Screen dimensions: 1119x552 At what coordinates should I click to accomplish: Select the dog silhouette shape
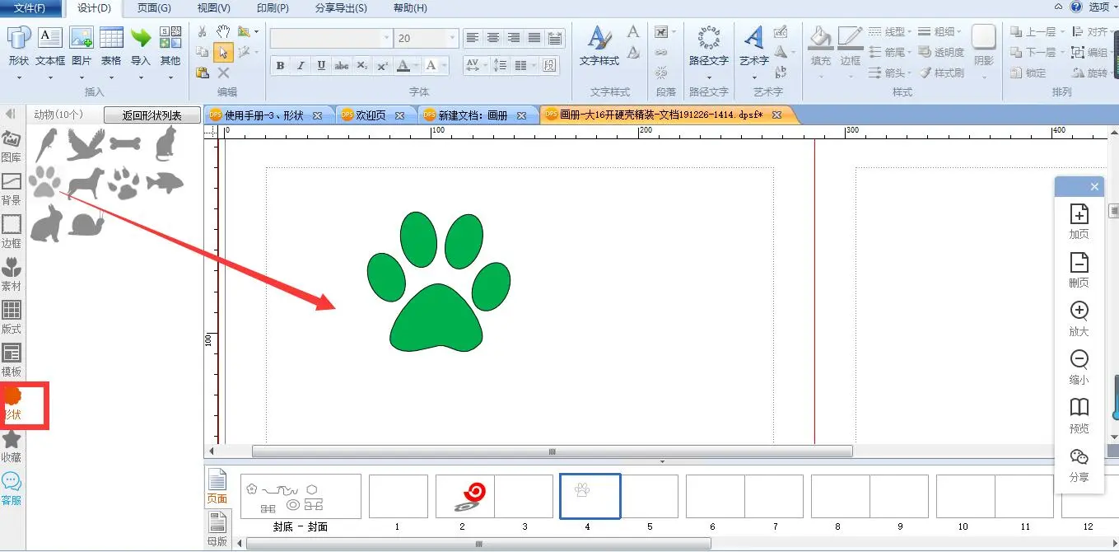point(86,183)
